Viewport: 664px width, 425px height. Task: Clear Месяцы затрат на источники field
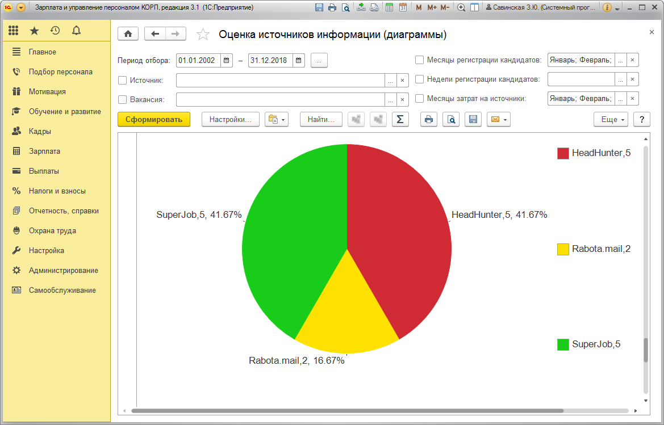632,99
